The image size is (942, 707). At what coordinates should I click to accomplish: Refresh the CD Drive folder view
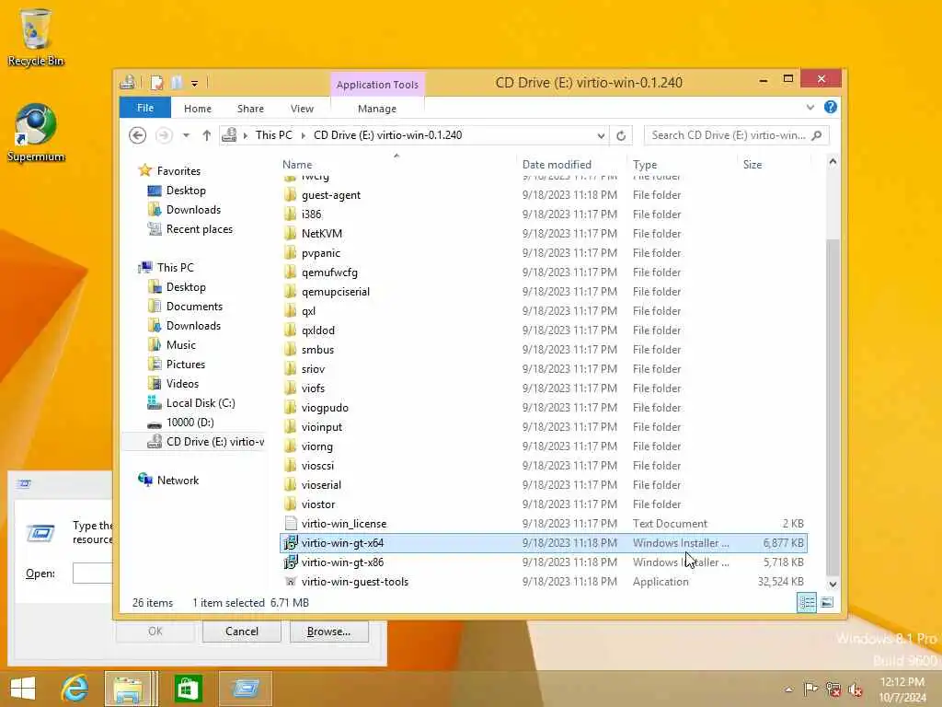click(621, 136)
